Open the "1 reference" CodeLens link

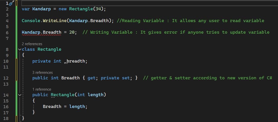(x=42, y=89)
